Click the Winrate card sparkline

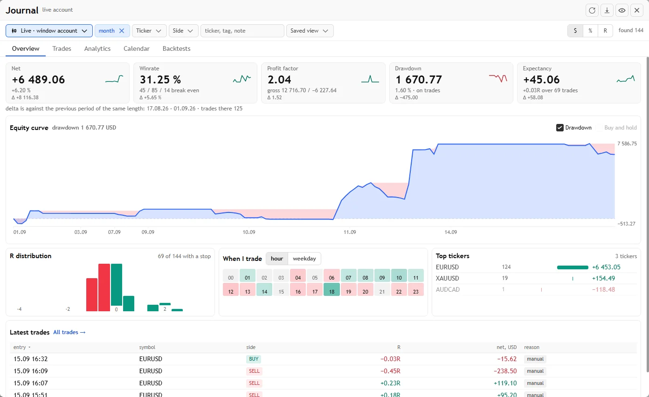(242, 79)
